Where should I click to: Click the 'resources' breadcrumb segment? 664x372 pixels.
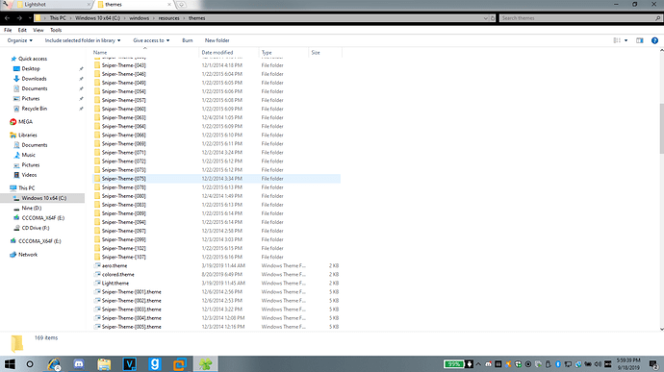(169, 18)
